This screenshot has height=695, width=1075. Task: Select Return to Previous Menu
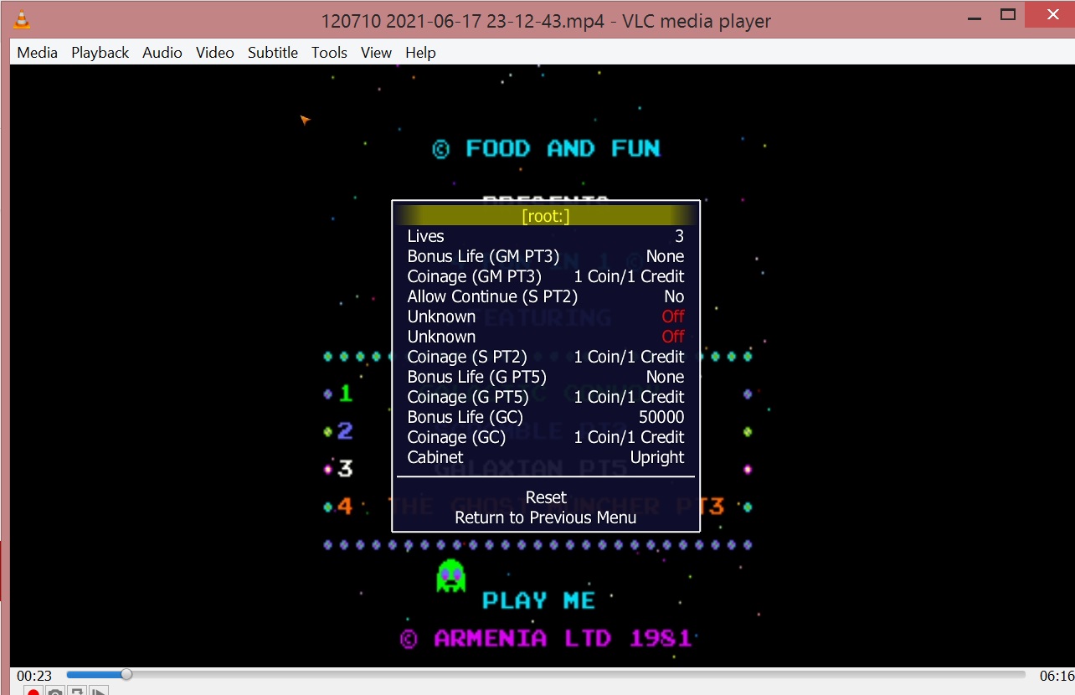click(546, 517)
